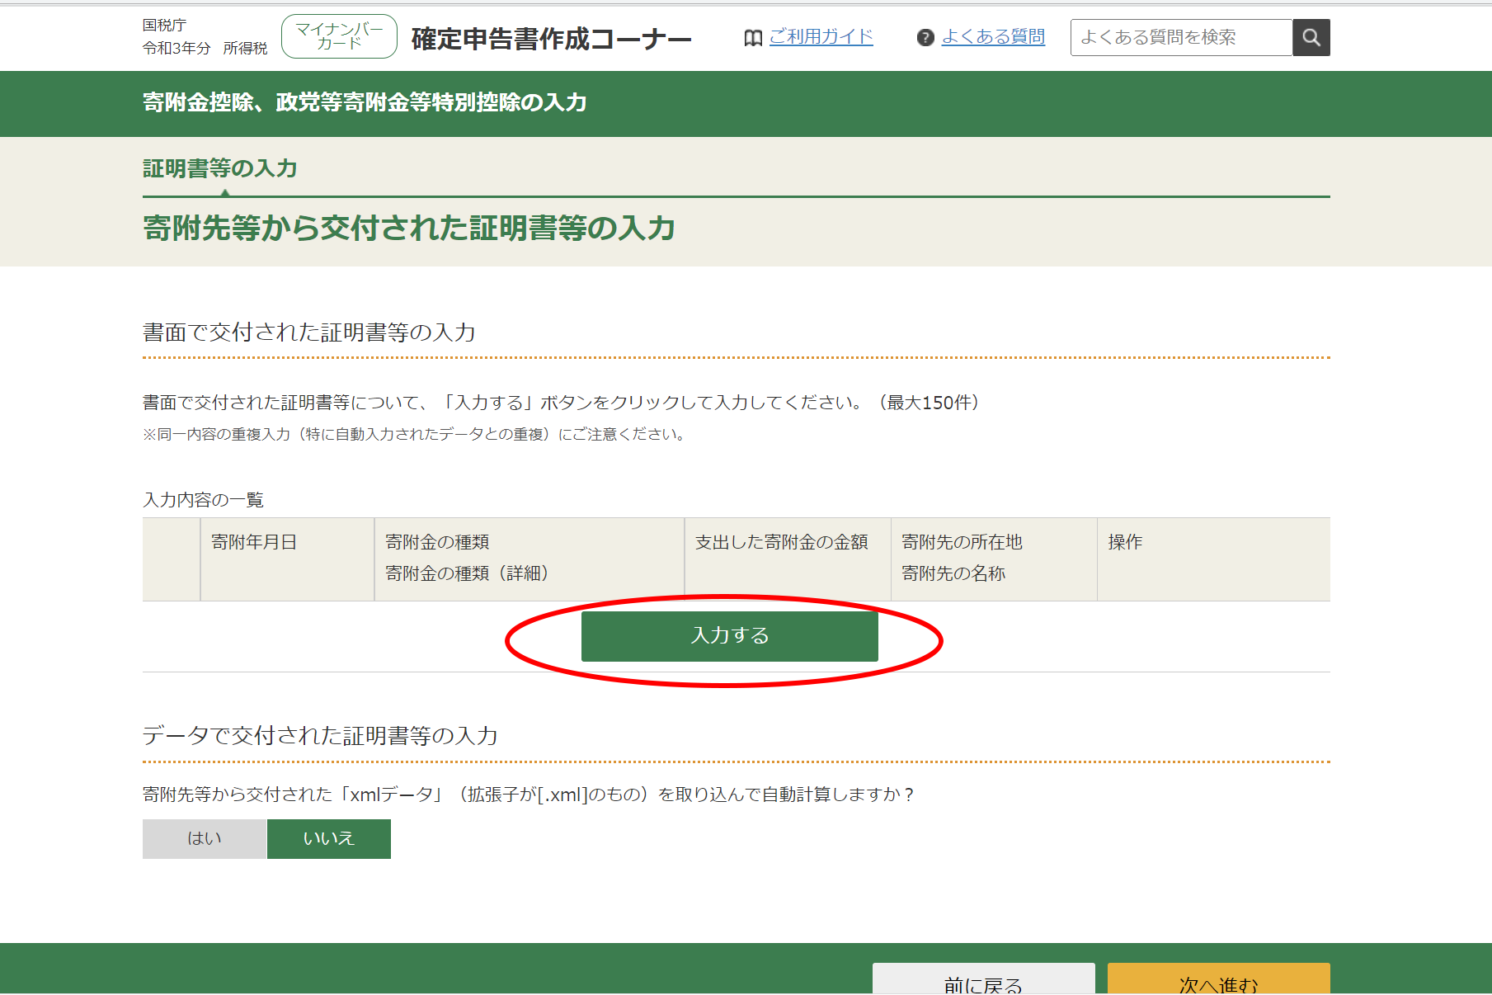Click the search magnifier icon button
Viewport: 1492px width, 995px height.
(1311, 37)
